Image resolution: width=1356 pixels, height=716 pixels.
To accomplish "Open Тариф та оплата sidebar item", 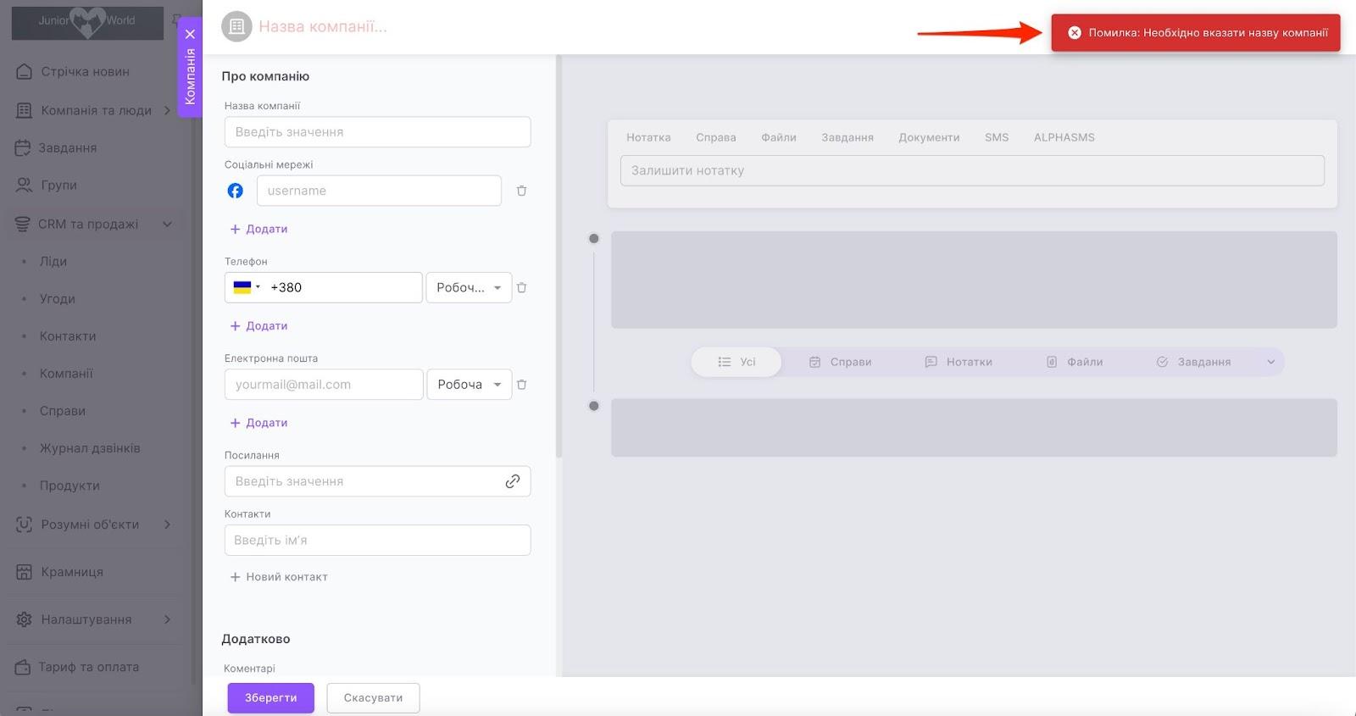I will coord(88,667).
